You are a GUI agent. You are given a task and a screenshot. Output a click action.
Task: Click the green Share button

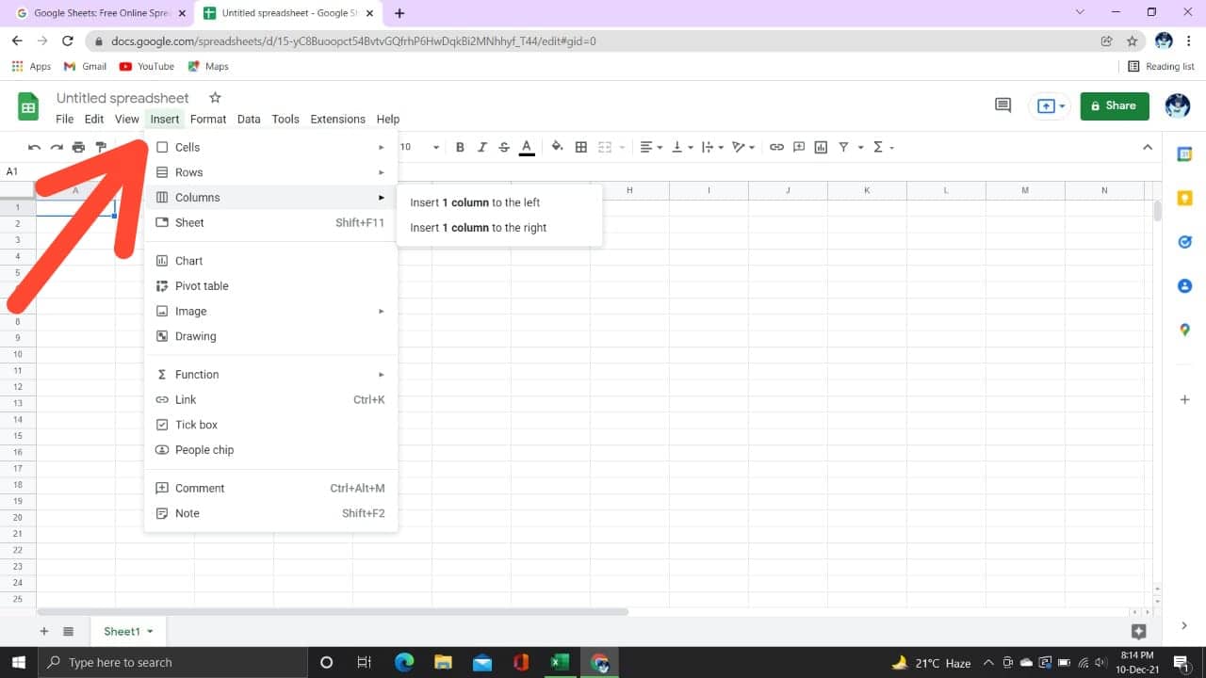1115,105
